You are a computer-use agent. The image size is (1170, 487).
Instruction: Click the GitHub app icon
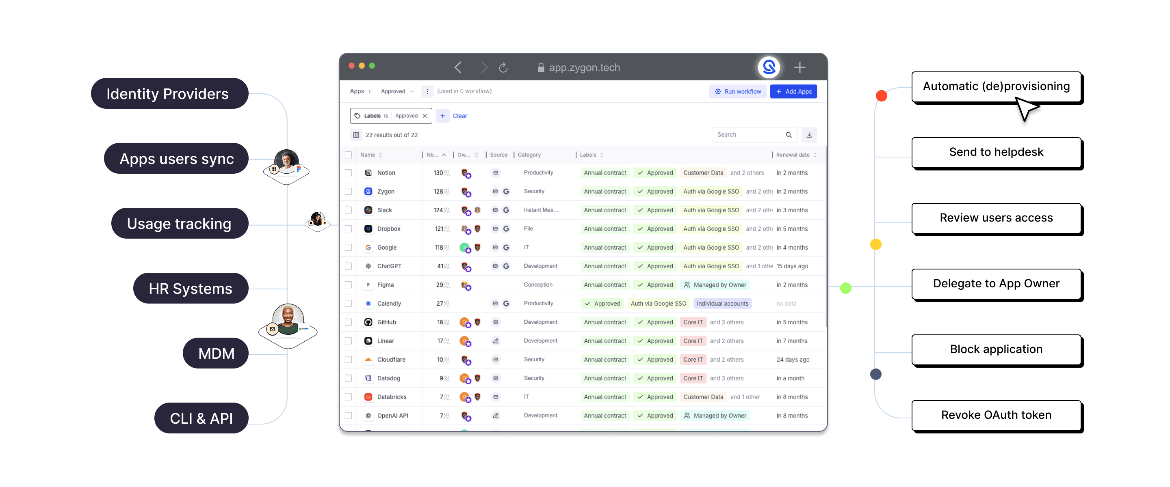click(368, 322)
